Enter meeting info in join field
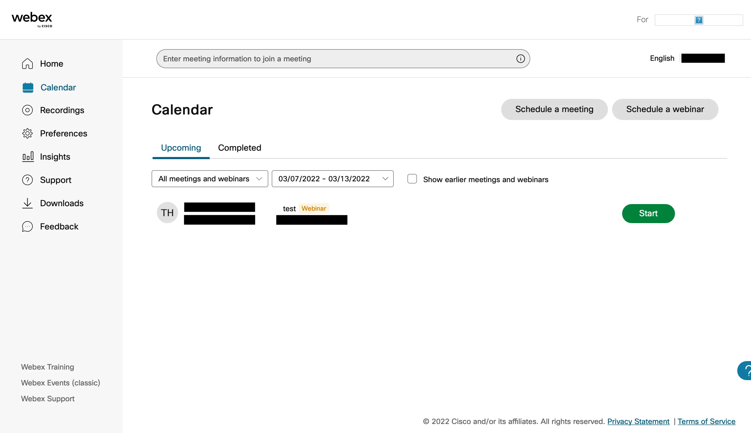 (342, 58)
